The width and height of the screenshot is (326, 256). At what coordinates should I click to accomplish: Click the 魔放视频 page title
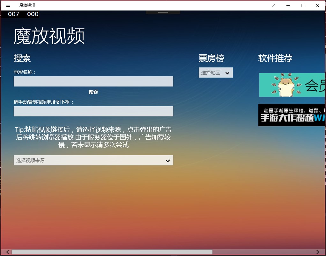[49, 36]
